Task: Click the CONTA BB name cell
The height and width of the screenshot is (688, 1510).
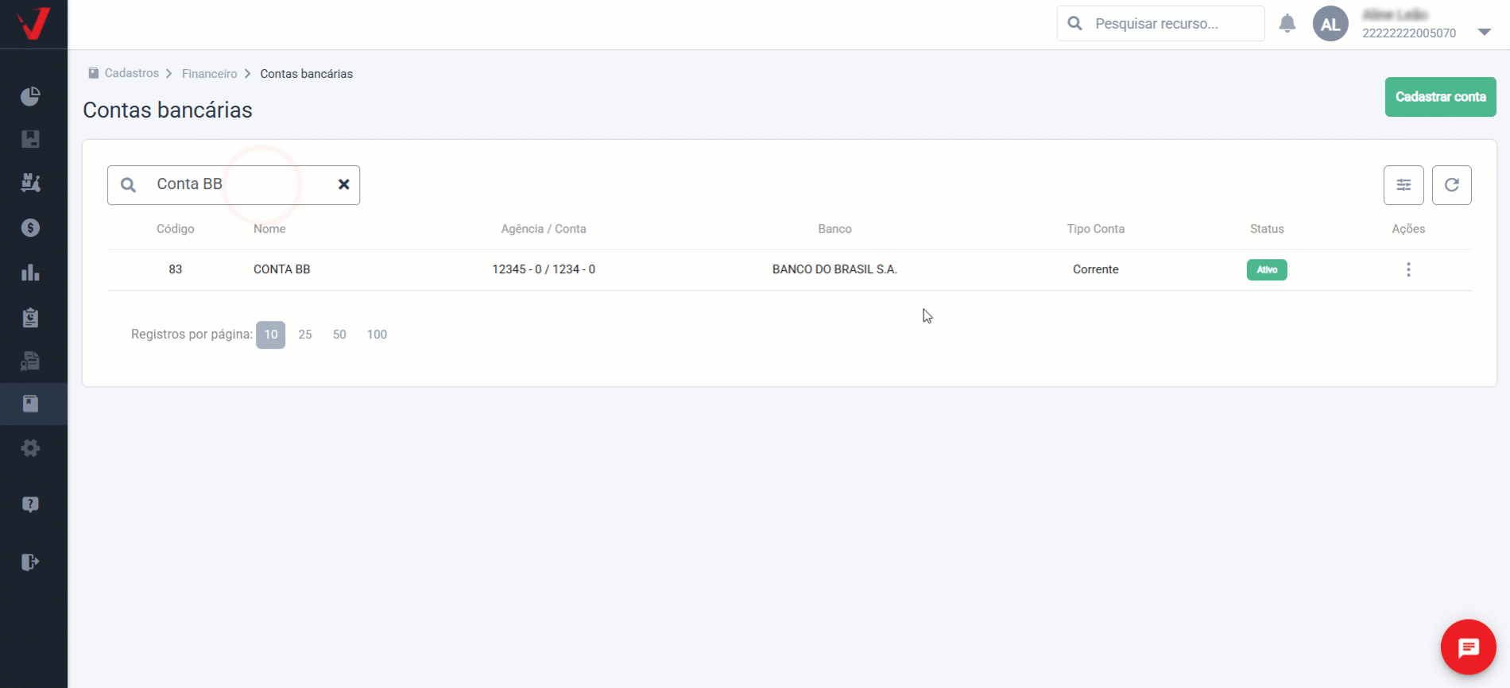Action: tap(282, 269)
